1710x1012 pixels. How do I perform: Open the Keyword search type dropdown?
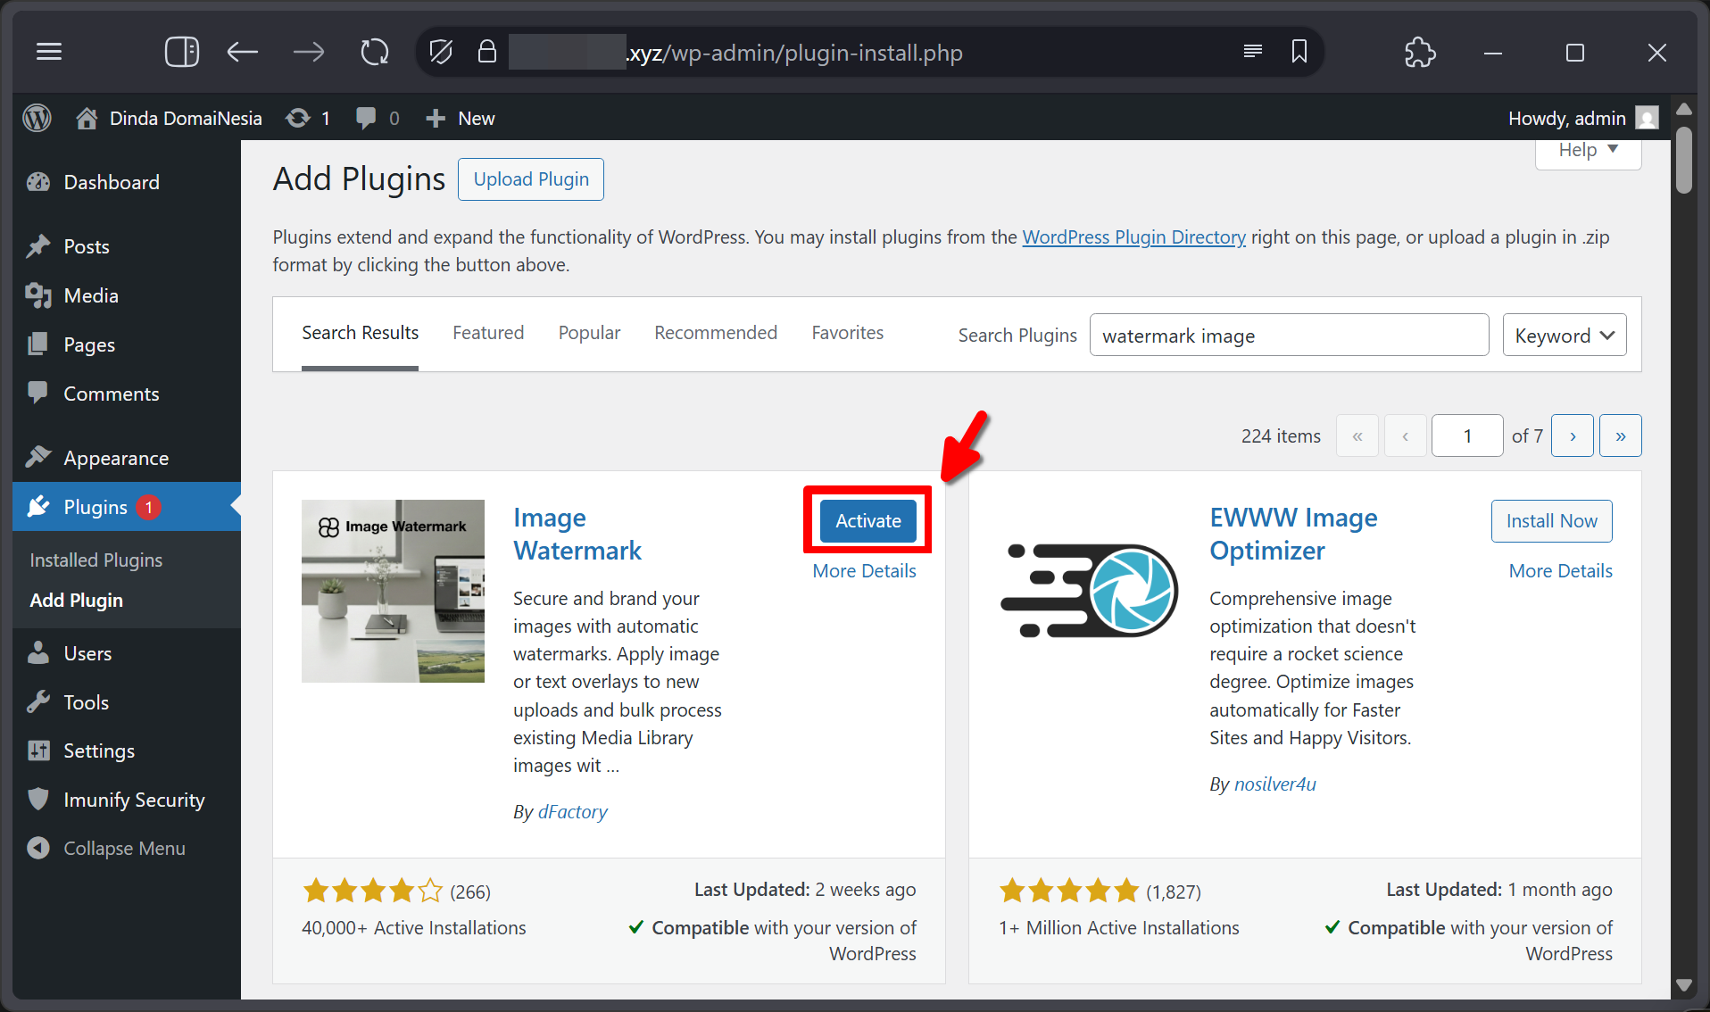tap(1565, 335)
